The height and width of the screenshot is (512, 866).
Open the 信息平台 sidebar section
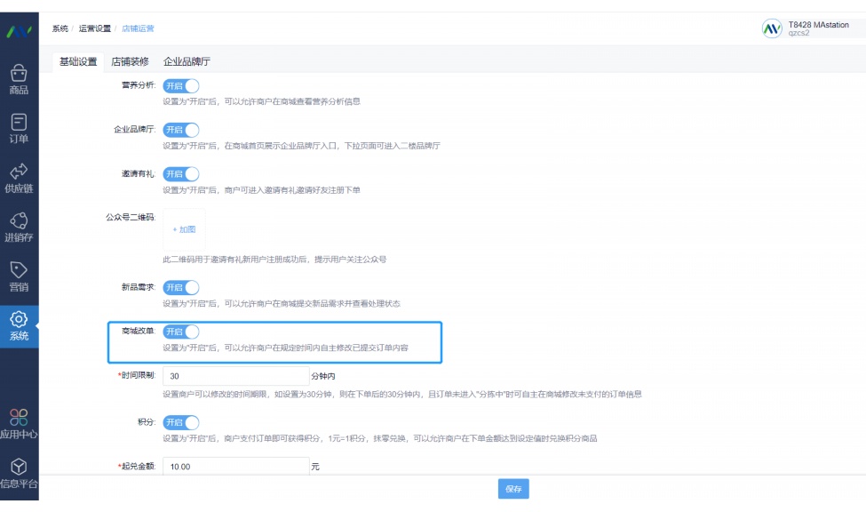coord(19,473)
